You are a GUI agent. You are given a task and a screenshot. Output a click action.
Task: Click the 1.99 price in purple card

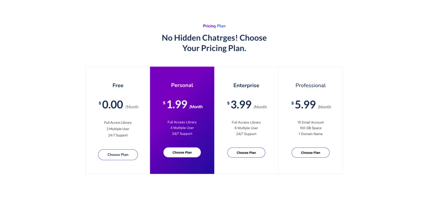(177, 105)
